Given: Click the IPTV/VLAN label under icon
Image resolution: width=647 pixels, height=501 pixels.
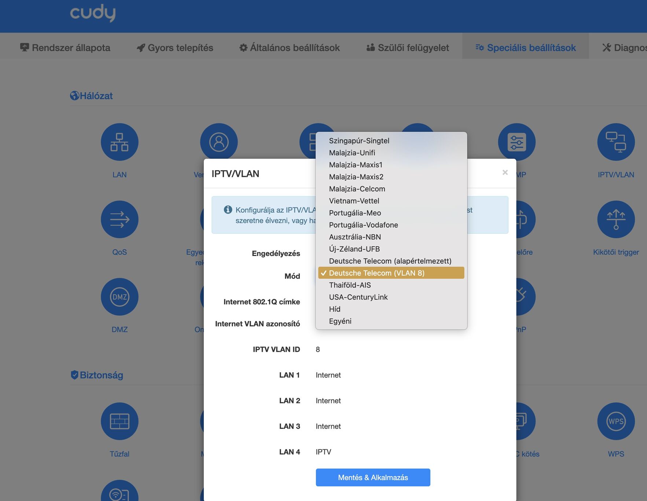Looking at the screenshot, I should (616, 175).
